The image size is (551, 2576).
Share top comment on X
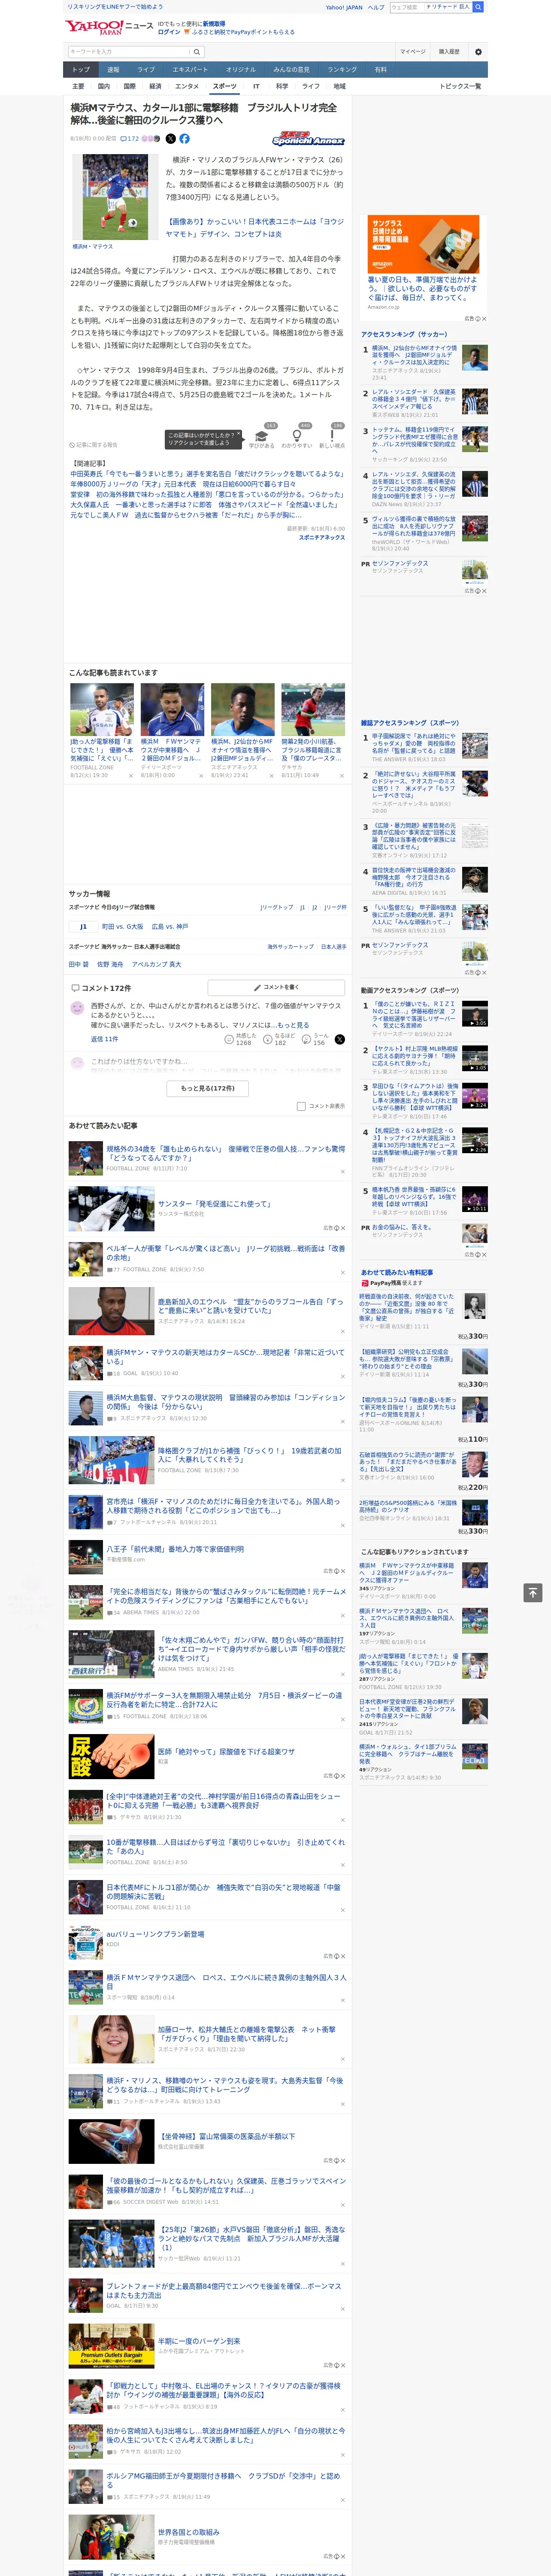point(339,1040)
